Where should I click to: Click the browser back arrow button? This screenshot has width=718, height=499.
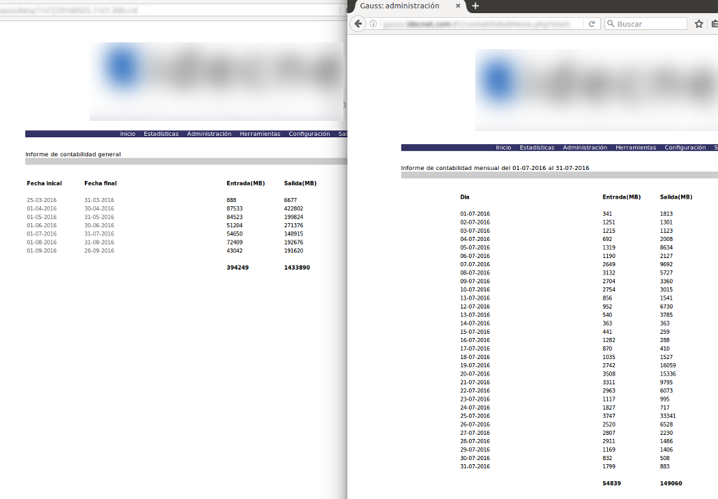click(358, 24)
